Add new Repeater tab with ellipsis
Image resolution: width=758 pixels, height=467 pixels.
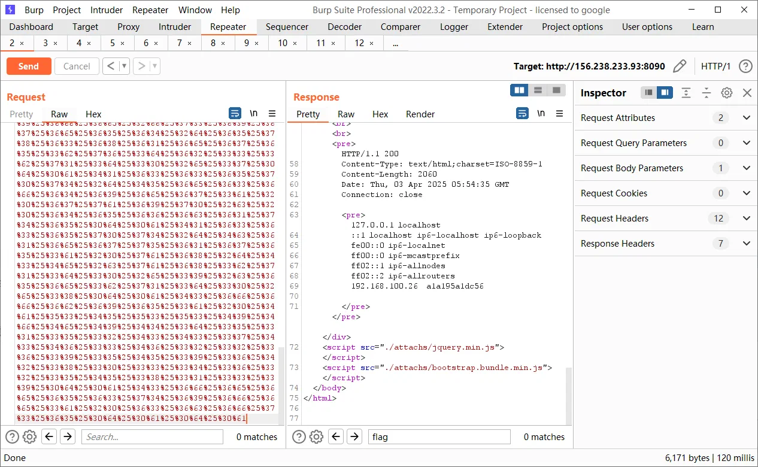point(395,43)
